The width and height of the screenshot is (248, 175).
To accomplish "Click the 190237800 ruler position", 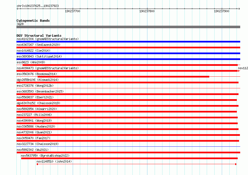I will 147,11.
